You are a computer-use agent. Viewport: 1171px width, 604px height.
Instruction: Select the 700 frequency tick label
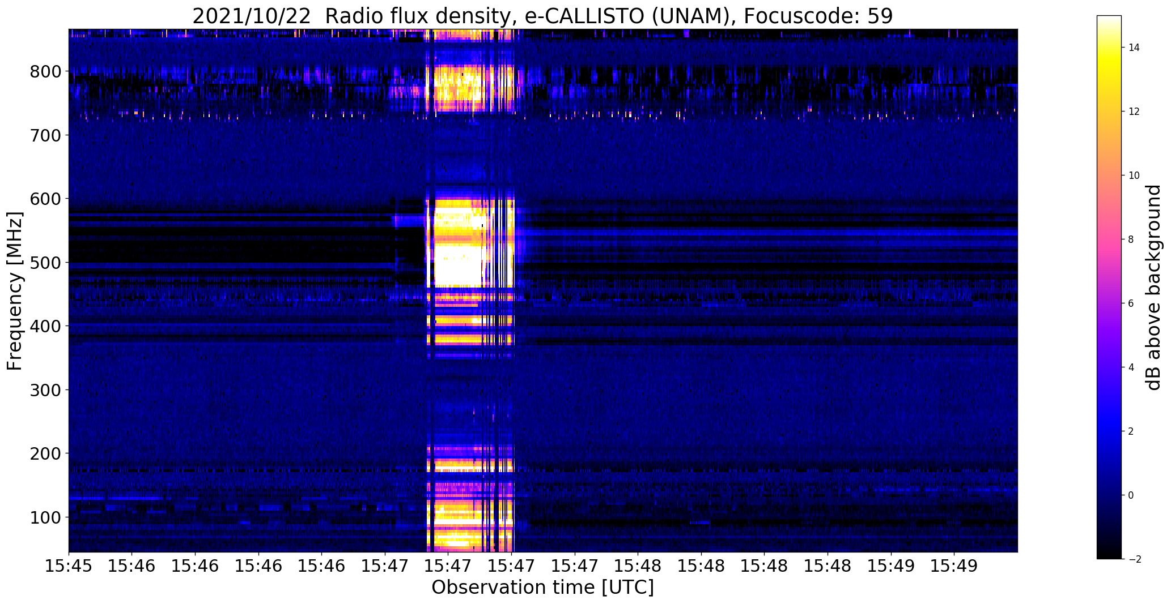(x=45, y=135)
